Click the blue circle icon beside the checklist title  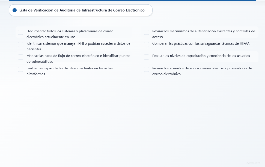coord(15,10)
